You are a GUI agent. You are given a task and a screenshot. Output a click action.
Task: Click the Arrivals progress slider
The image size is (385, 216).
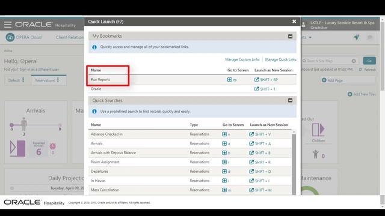pyautogui.click(x=35, y=125)
